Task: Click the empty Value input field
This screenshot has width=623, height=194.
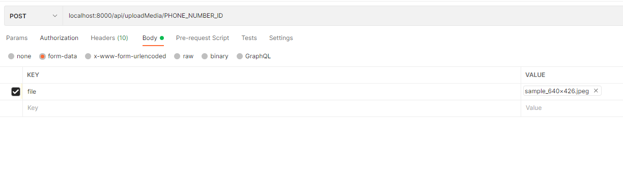Action: coord(572,108)
